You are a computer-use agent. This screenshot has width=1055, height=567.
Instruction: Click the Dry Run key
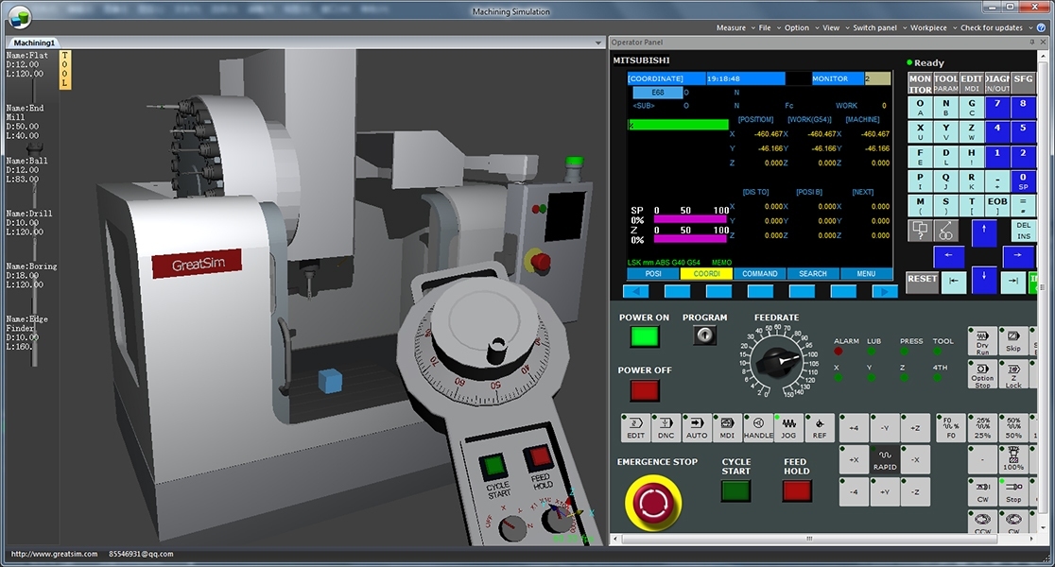(982, 341)
